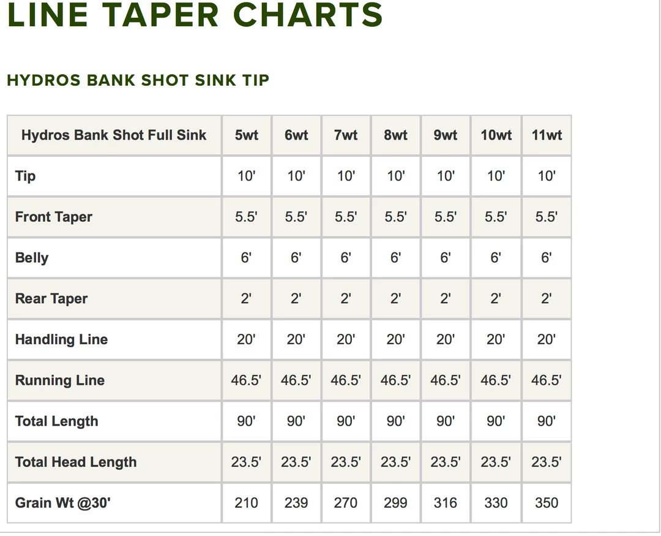Click the Line Taper Charts heading
Screen dimensions: 661x536
click(195, 15)
